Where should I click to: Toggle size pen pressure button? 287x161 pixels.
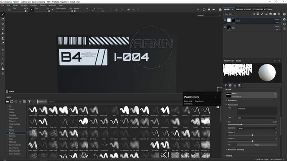point(31,9)
